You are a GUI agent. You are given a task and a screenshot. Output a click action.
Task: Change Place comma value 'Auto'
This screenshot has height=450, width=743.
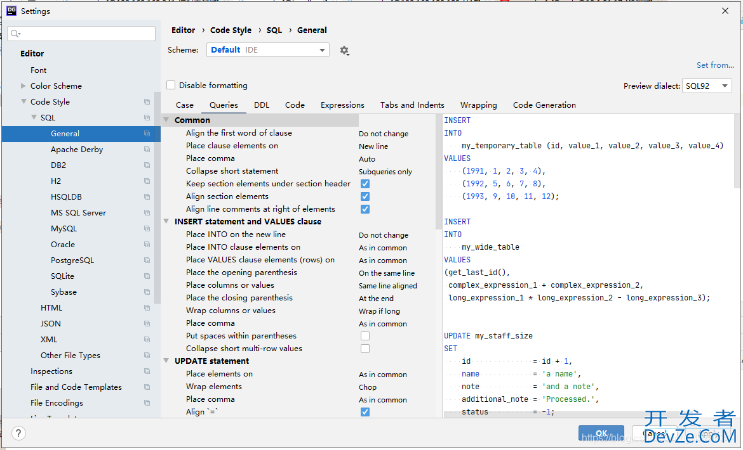(x=367, y=159)
